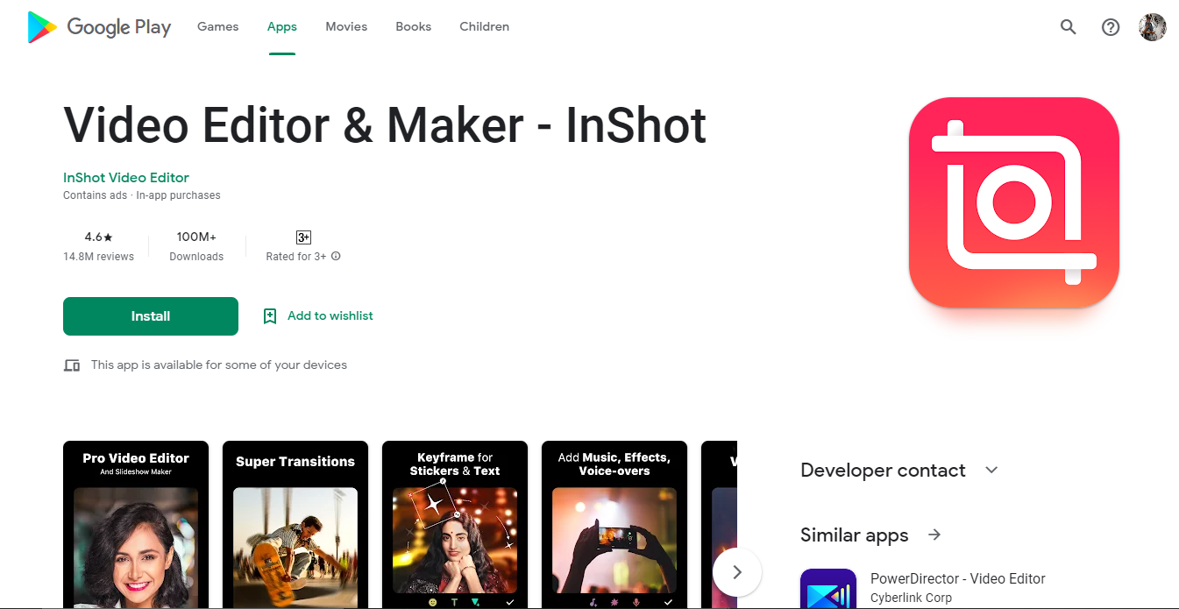1179x609 pixels.
Task: Open the help question mark icon
Action: tap(1111, 27)
